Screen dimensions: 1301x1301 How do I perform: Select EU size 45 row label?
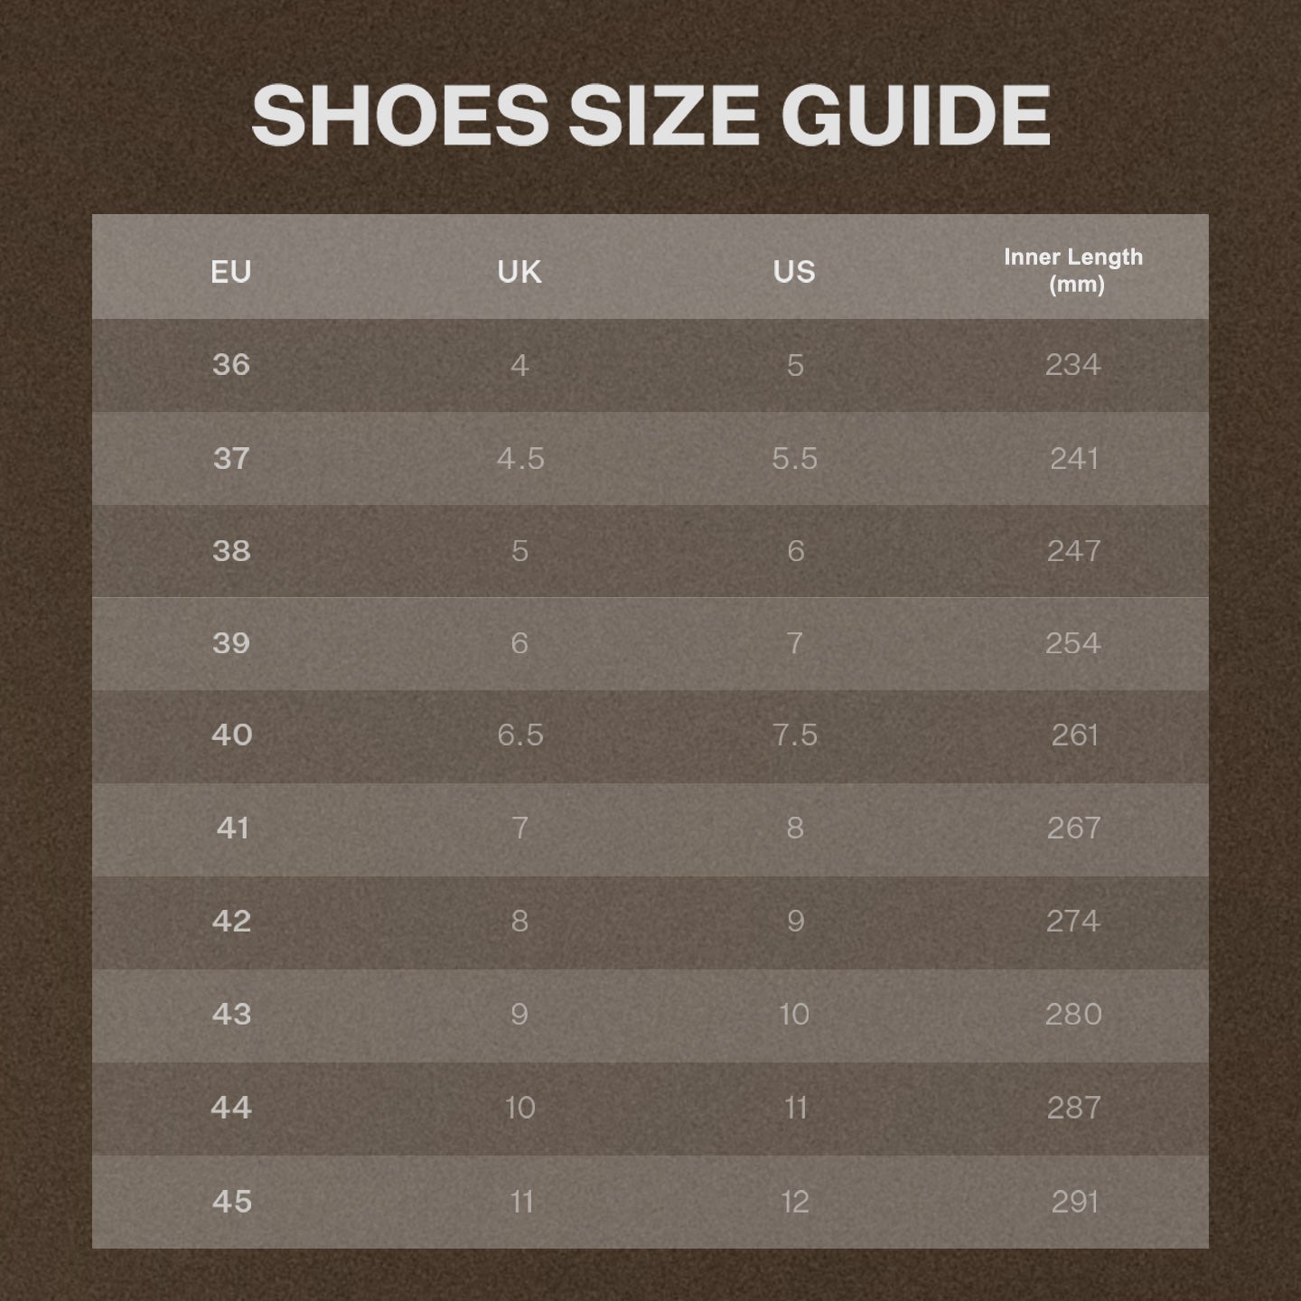[231, 1201]
